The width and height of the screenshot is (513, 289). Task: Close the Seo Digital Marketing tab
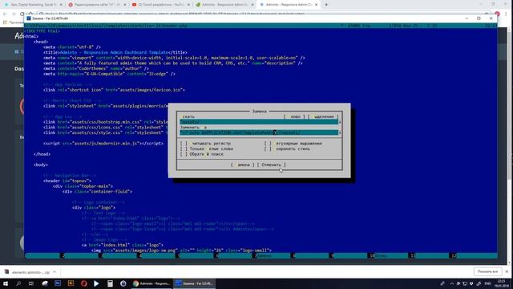click(x=61, y=5)
